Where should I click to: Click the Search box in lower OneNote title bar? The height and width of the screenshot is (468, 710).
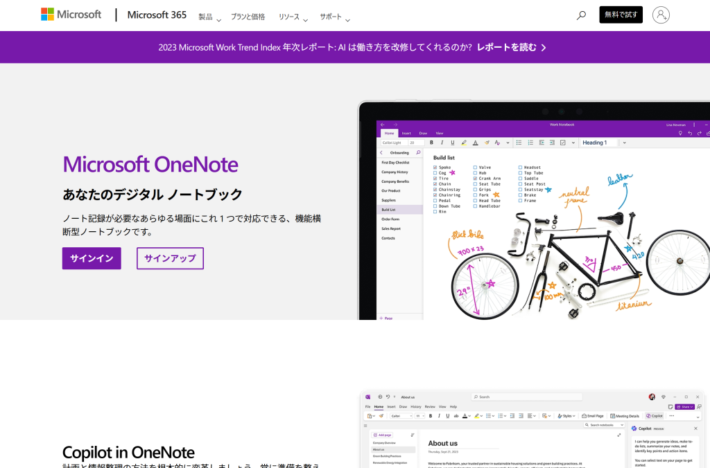point(527,397)
